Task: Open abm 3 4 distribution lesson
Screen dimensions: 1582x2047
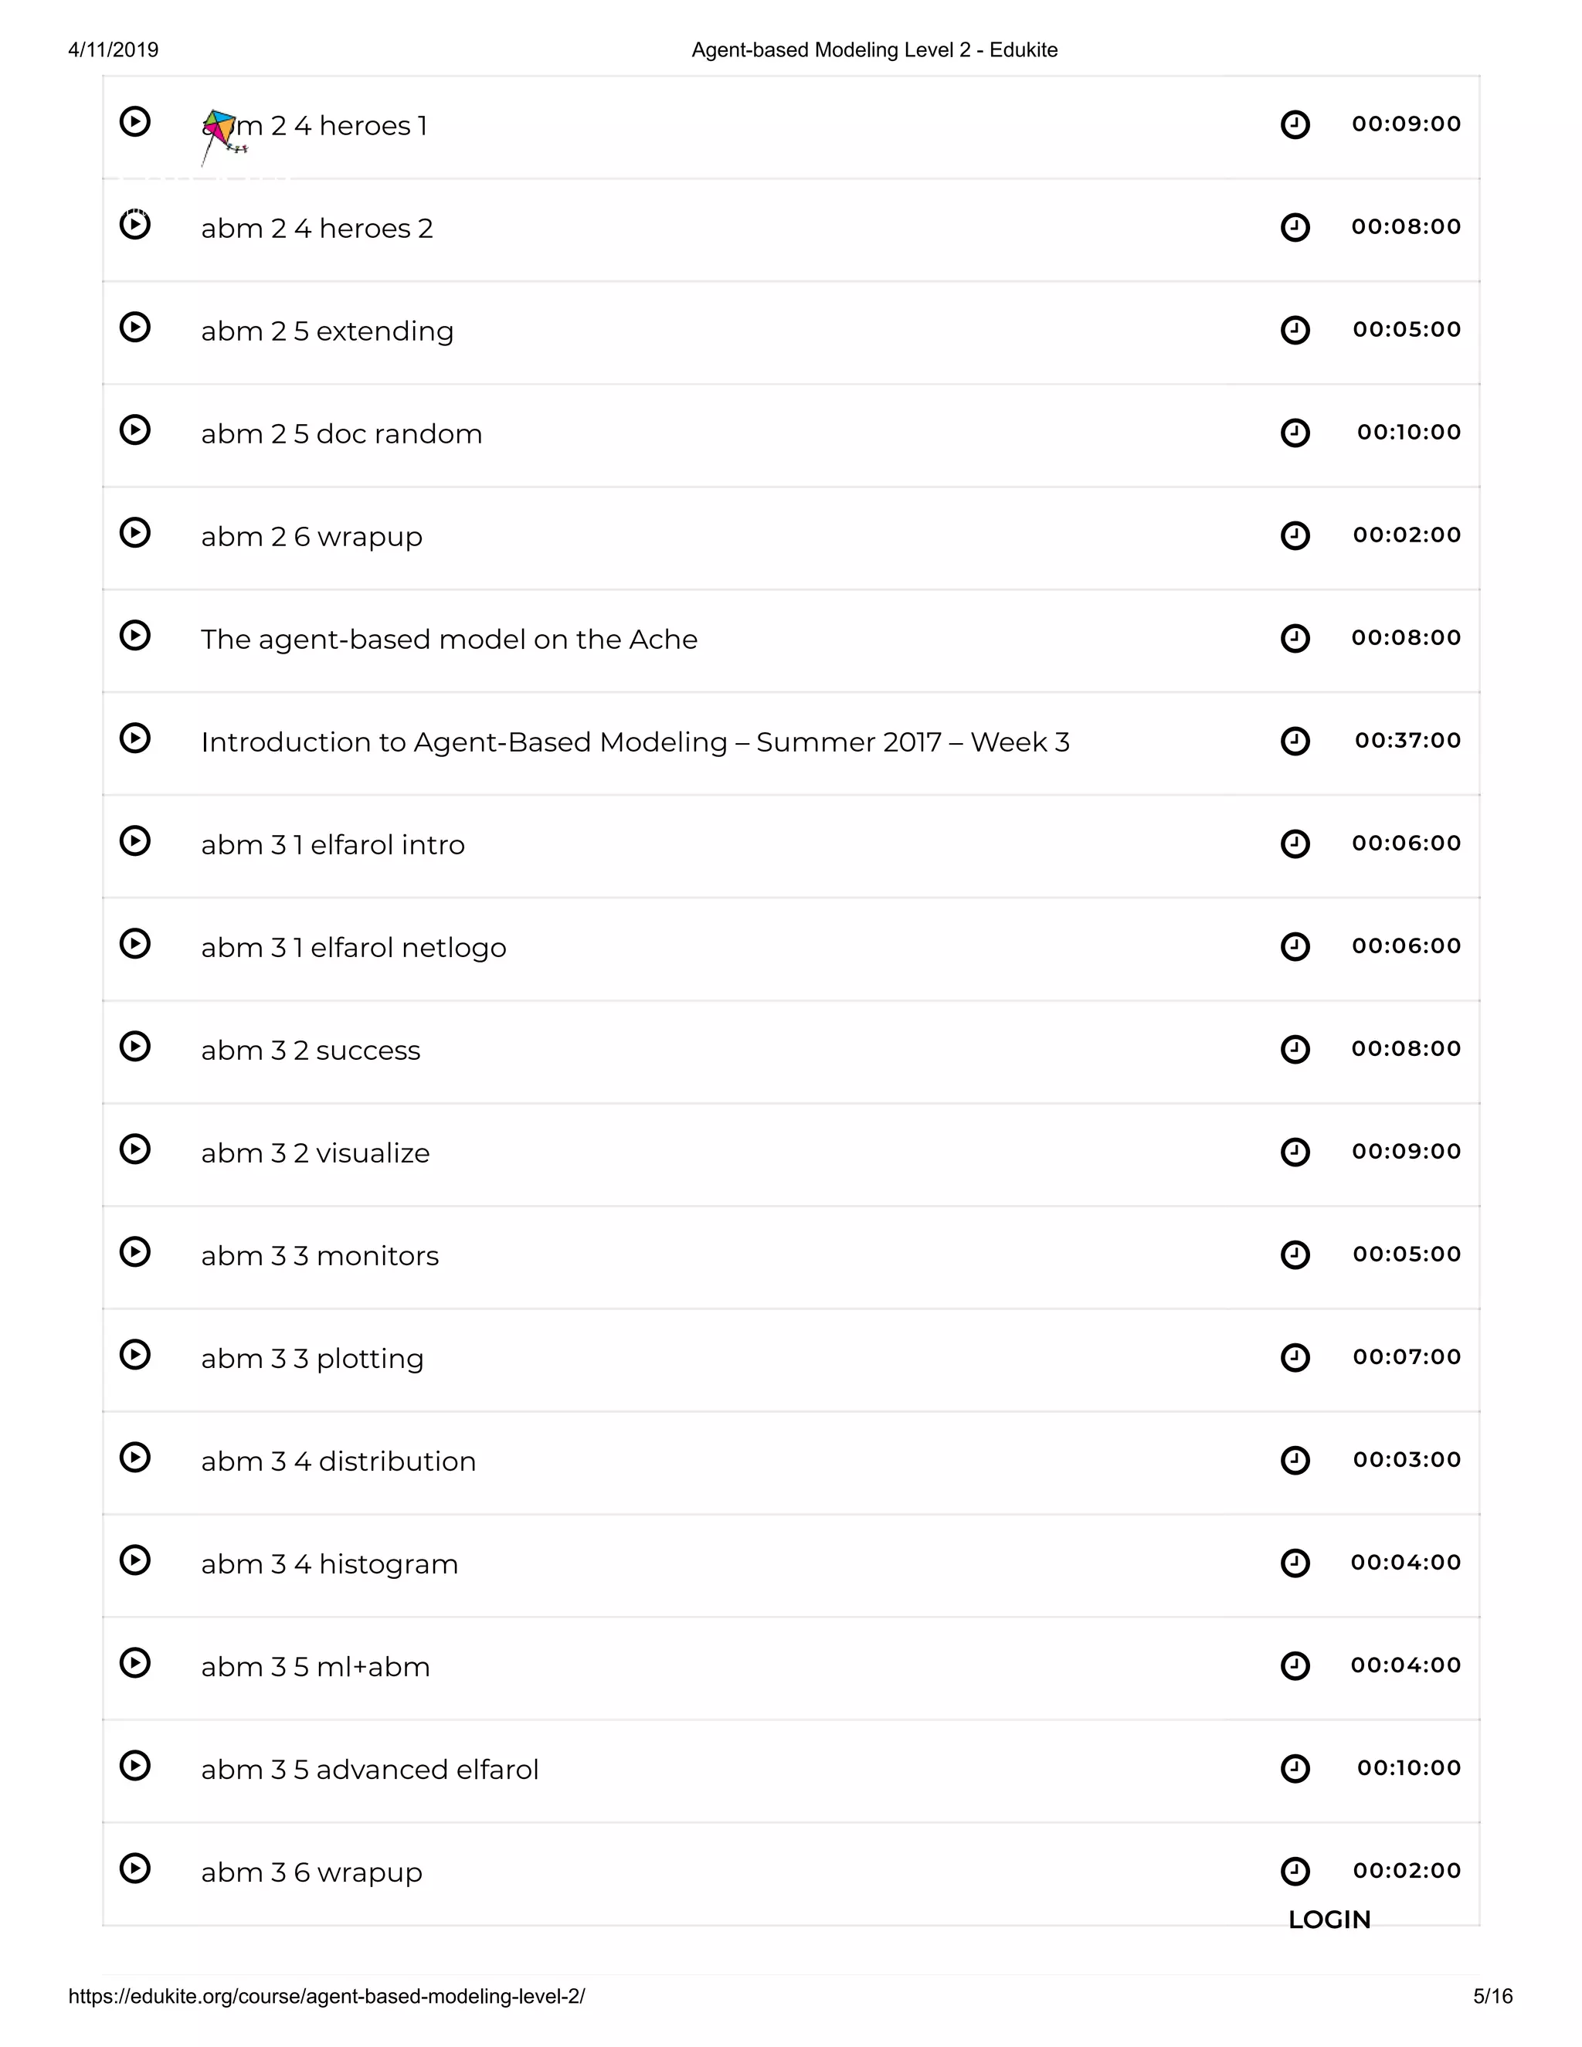Action: point(338,1461)
